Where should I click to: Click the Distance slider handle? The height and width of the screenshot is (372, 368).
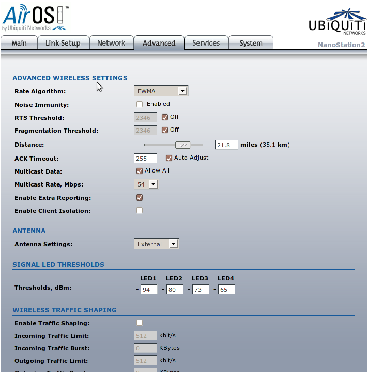(x=183, y=145)
